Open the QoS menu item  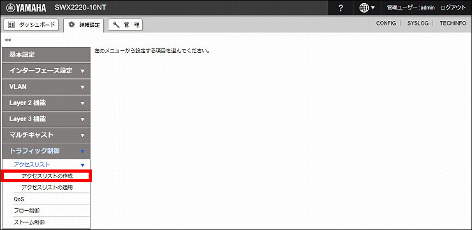click(51, 199)
